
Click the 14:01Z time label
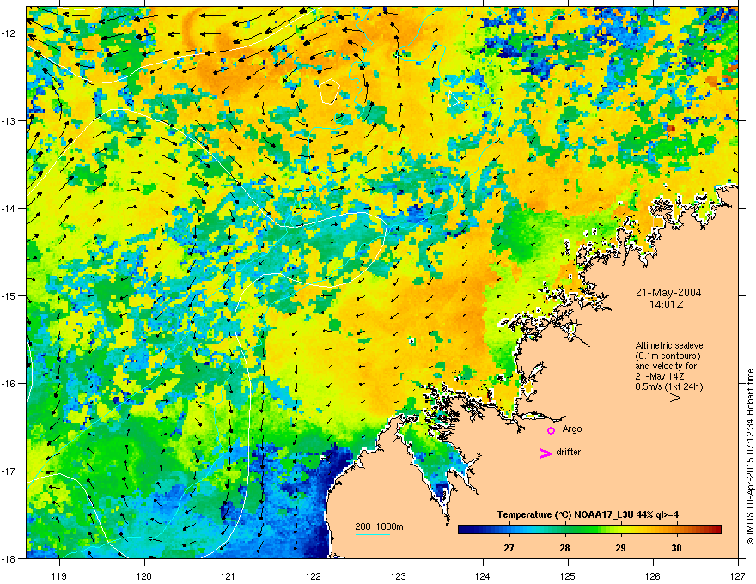pyautogui.click(x=666, y=305)
